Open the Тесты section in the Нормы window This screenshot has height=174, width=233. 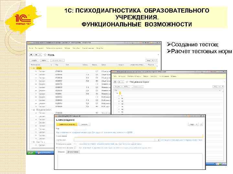click(31, 48)
